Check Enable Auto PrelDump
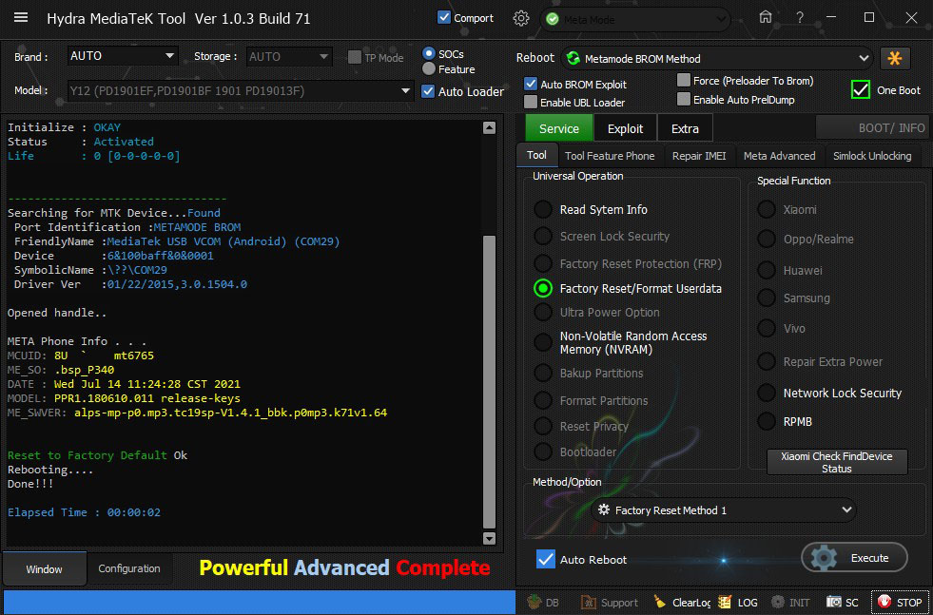933x615 pixels. click(684, 99)
